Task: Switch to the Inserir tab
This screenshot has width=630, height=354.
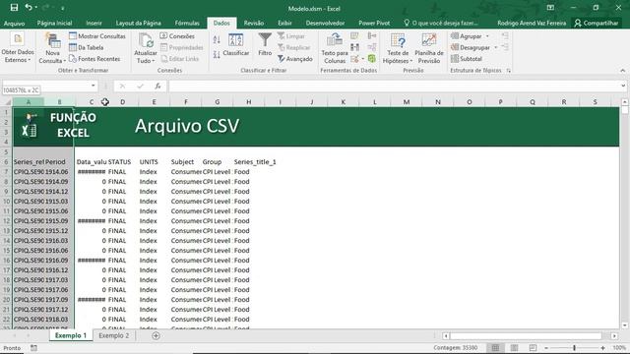Action: (x=94, y=23)
